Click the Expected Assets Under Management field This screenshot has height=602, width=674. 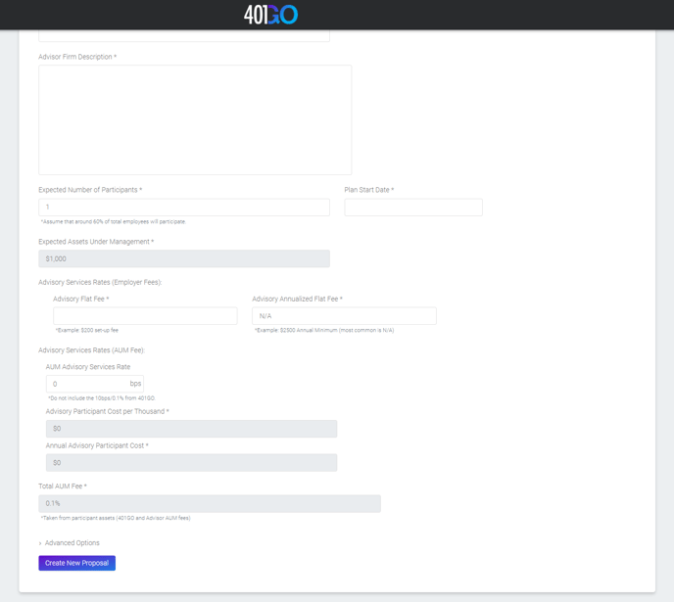pos(184,258)
